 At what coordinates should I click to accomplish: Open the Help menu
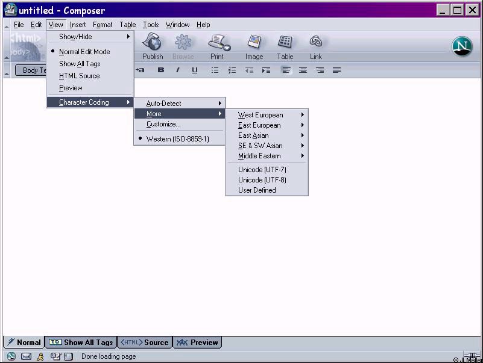click(203, 25)
